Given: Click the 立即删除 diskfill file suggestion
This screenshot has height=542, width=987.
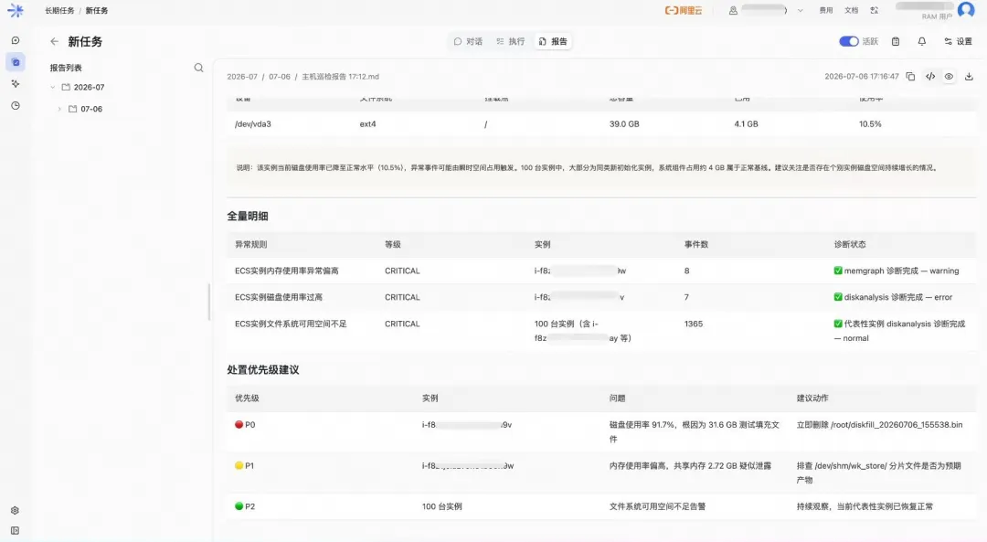Looking at the screenshot, I should [x=879, y=425].
